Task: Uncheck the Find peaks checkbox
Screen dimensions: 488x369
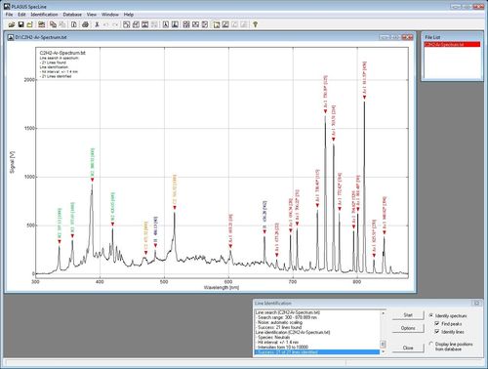Action: coord(437,323)
